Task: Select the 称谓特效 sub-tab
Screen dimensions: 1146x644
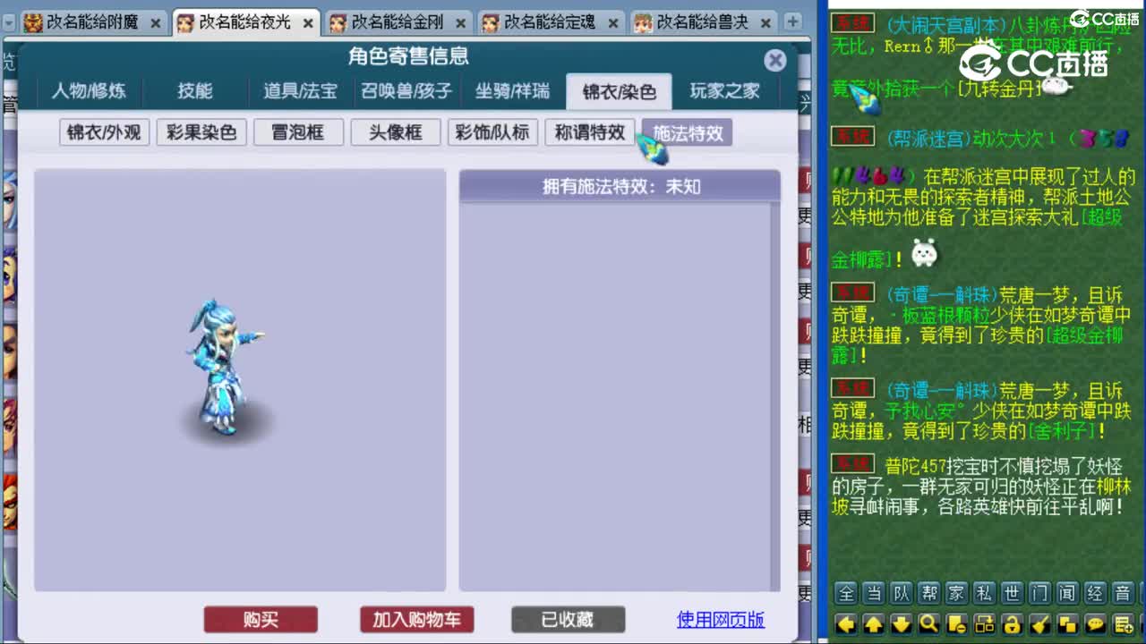Action: (x=590, y=132)
